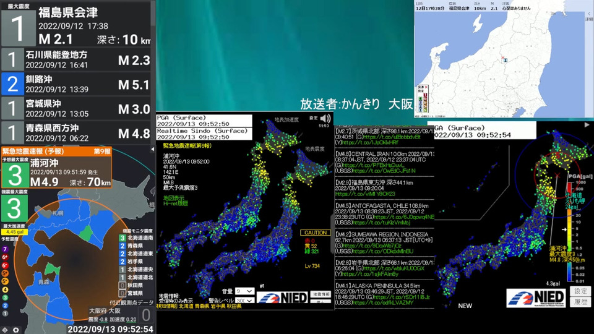The image size is (594, 334).
Task: Click the 詳細 arrow on Fukushima map panel
Action: point(588,14)
